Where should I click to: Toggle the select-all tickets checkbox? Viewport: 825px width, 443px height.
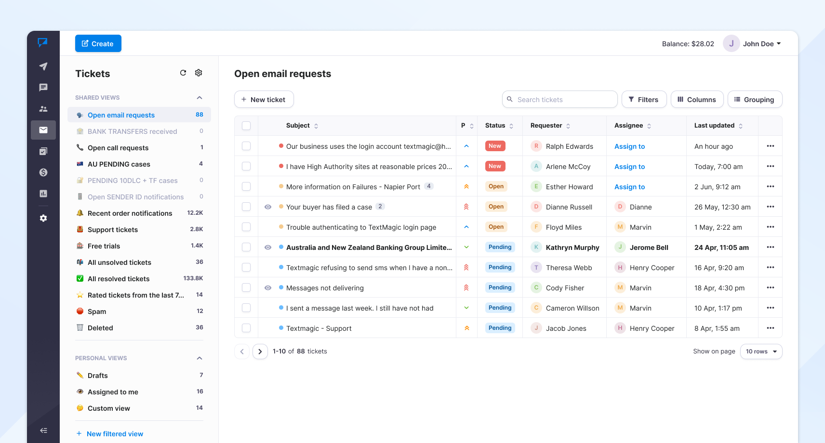coord(246,126)
